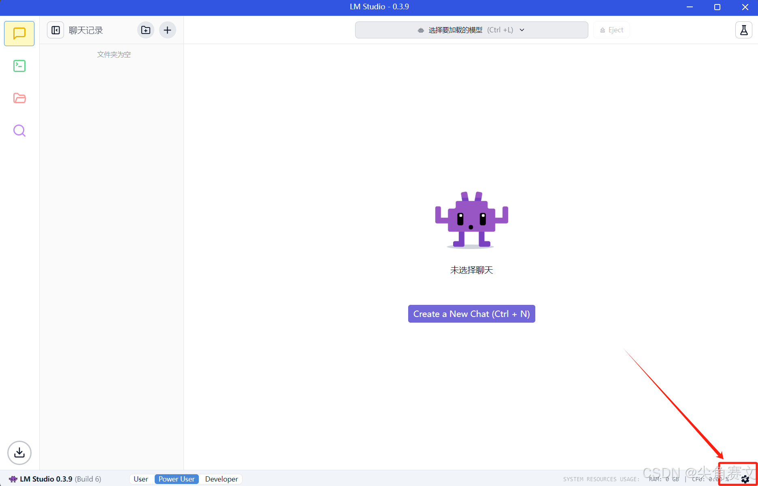Open the Discover search icon

coord(19,131)
